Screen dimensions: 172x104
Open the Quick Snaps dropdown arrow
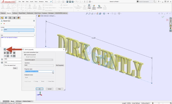pos(89,11)
